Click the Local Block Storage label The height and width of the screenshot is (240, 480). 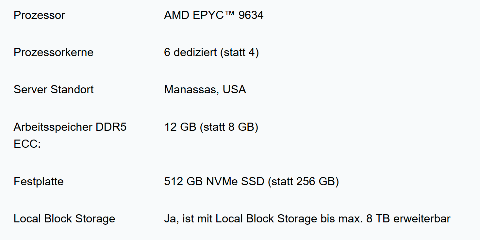[64, 218]
